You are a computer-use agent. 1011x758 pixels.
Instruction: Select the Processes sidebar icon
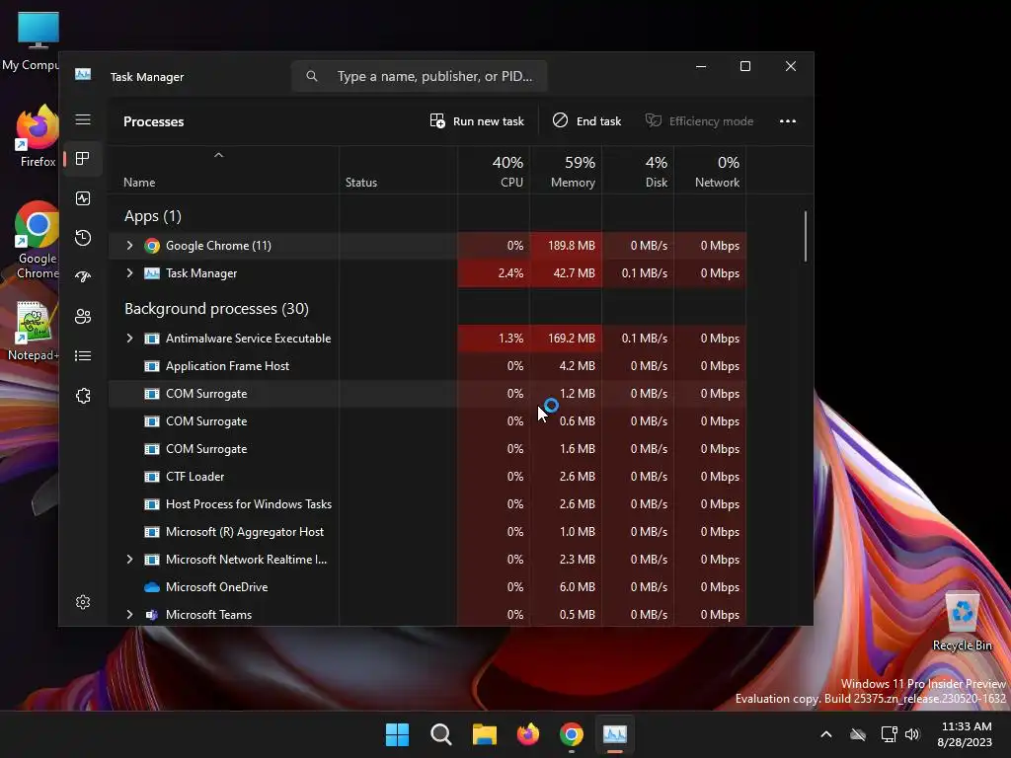(x=83, y=159)
